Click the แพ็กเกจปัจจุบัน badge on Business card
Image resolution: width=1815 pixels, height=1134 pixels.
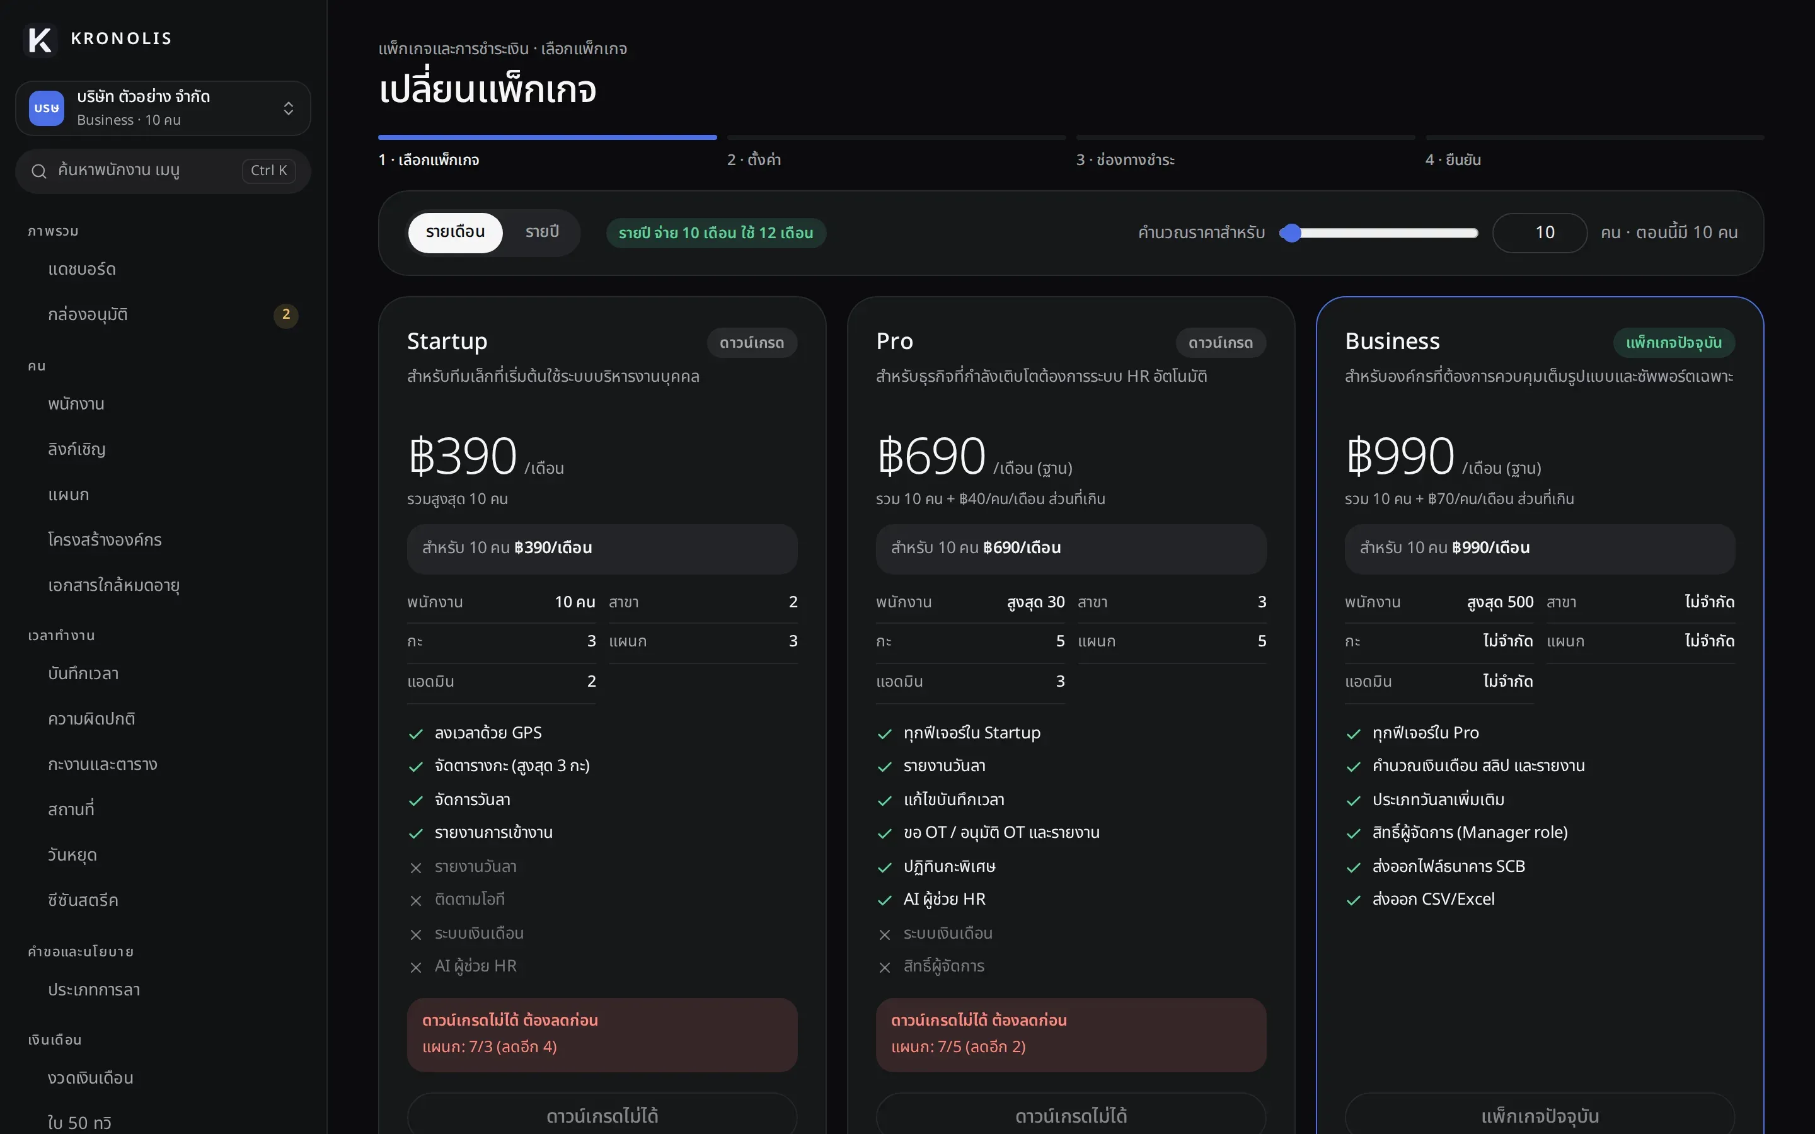click(x=1674, y=343)
